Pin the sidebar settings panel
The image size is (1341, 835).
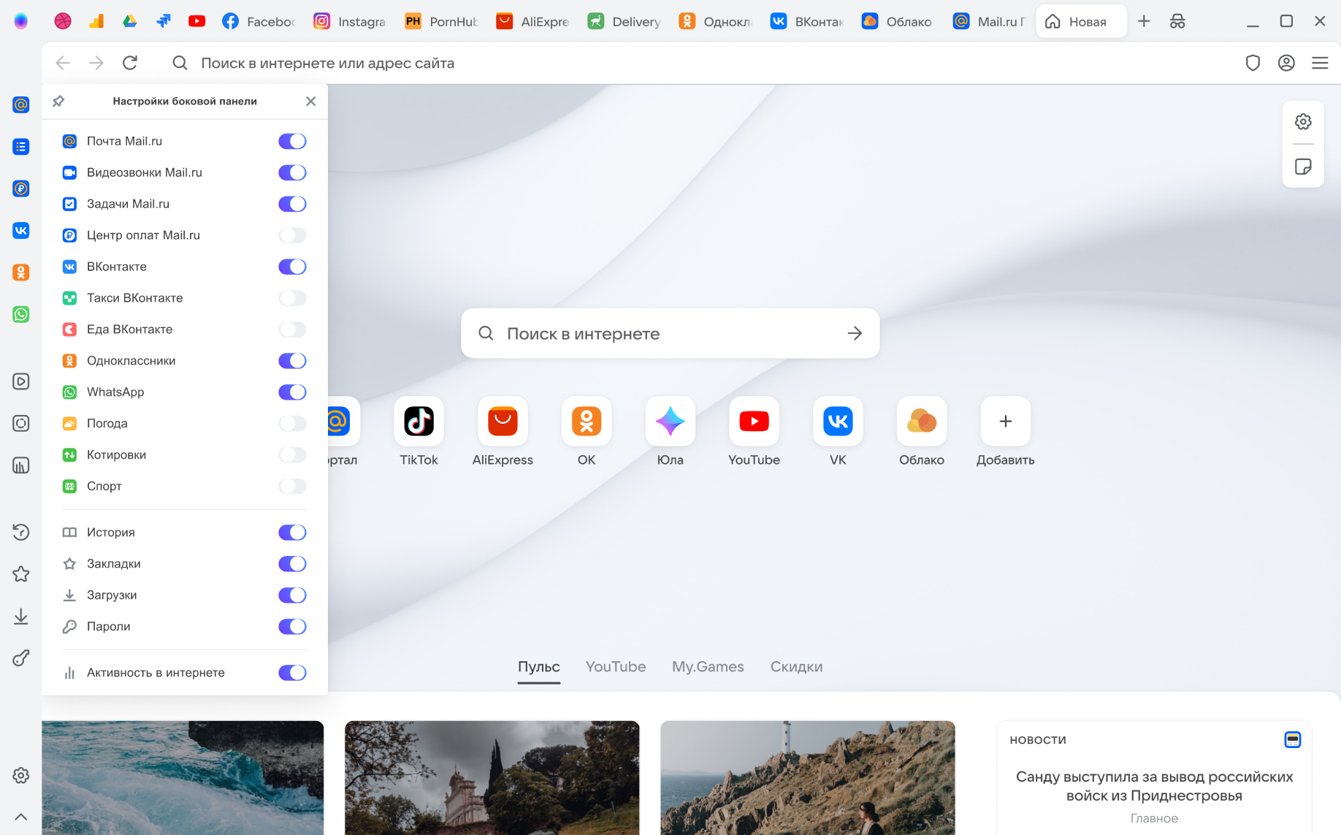[x=58, y=101]
